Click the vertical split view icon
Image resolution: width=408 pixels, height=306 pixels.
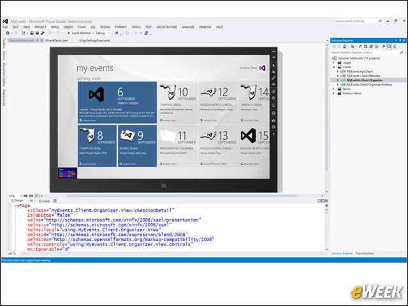point(319,201)
